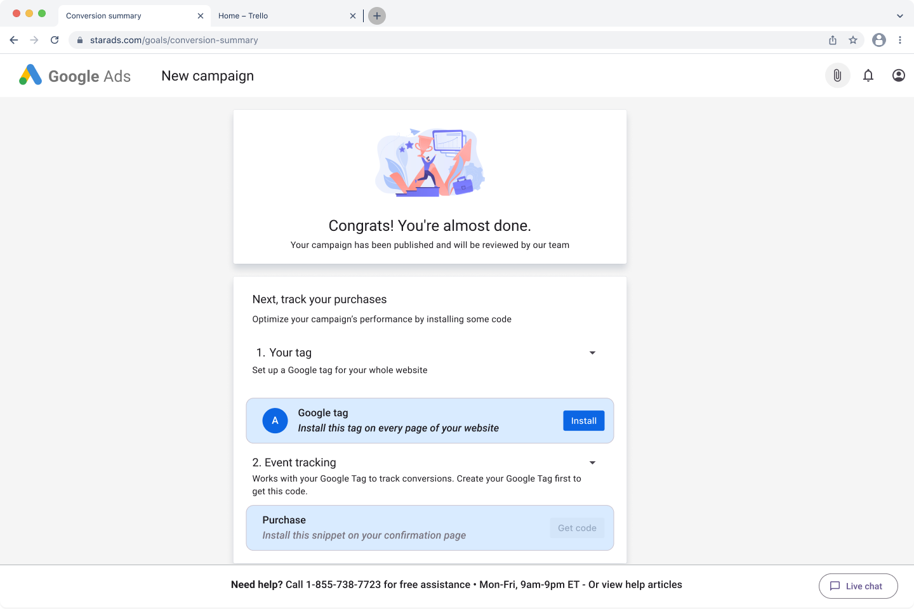914x609 pixels.
Task: Click the 'Google tag' card title
Action: pos(323,413)
